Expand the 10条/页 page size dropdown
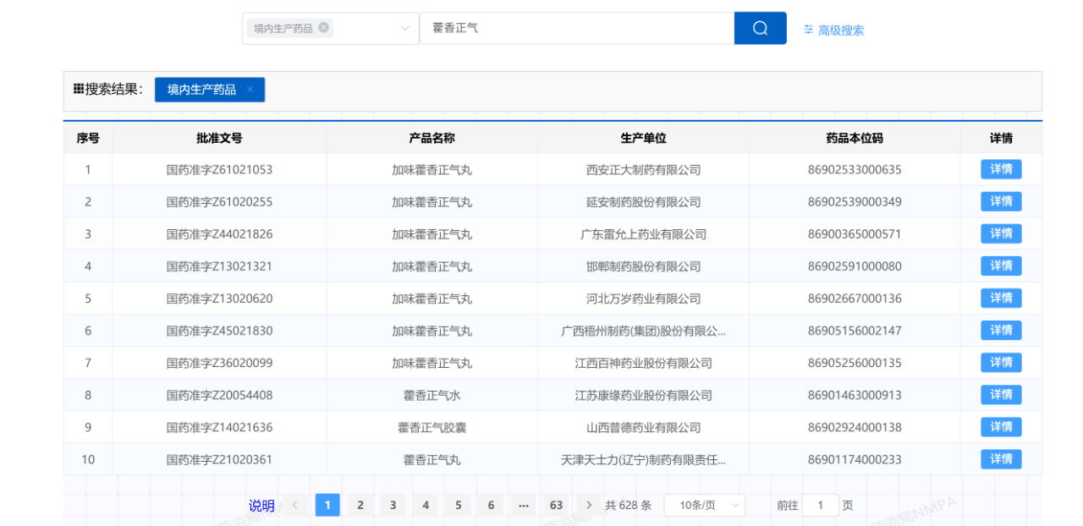Viewport: 1083px width, 526px height. tap(704, 505)
